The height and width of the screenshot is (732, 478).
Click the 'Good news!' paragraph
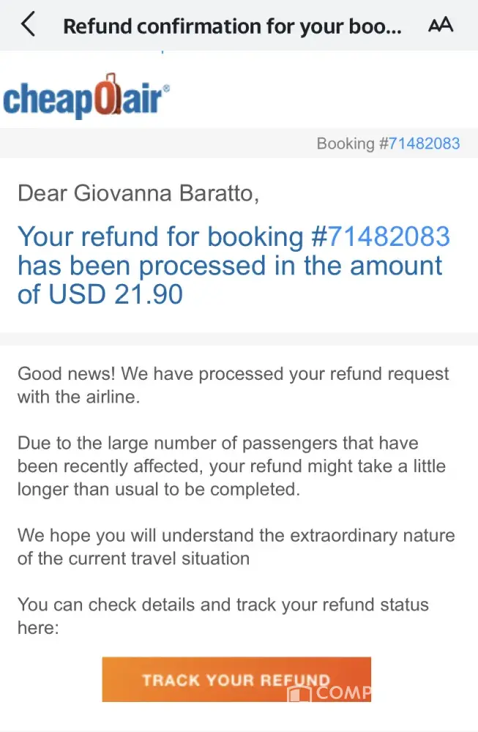[x=233, y=385]
